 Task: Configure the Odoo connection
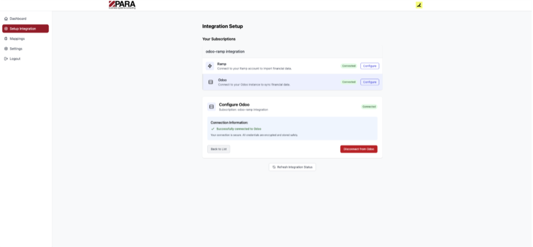[x=370, y=82]
